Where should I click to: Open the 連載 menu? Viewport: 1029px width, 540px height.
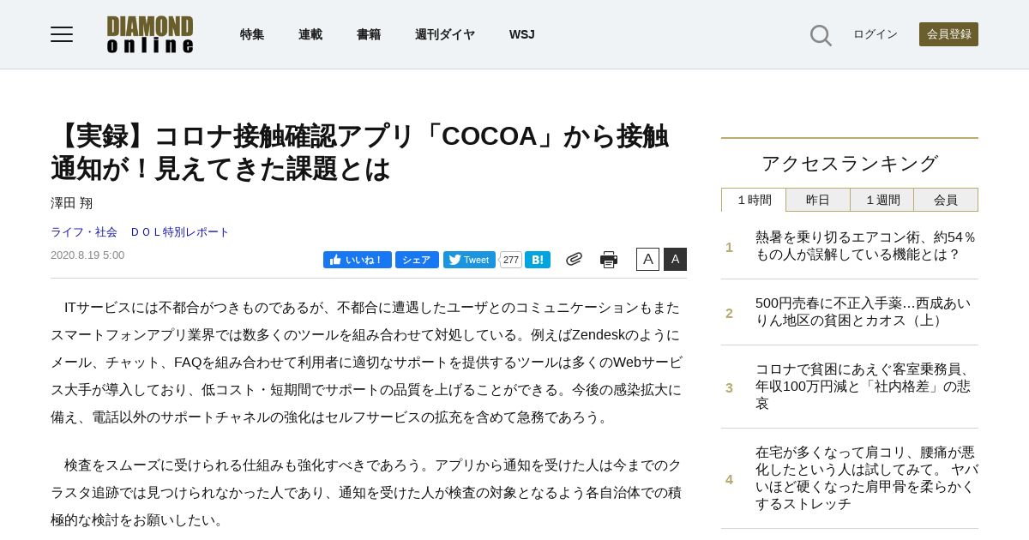pos(310,34)
